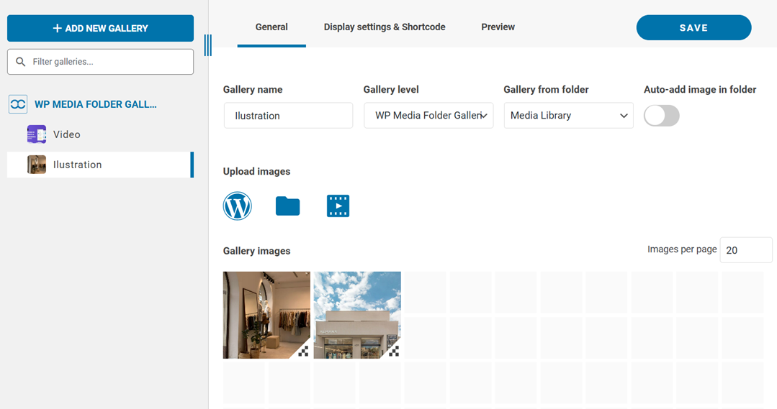Select the WP Media Folder Gallery tree root
The image size is (777, 409).
(x=95, y=104)
